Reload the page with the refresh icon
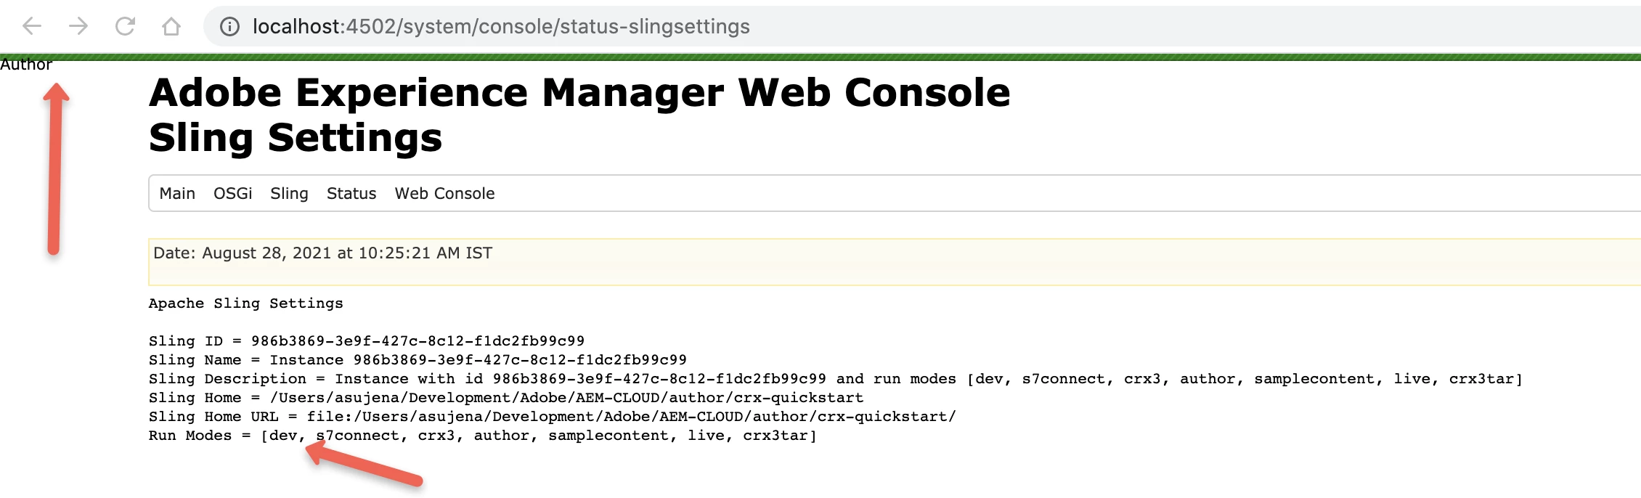Screen dimensions: 1641x498 click(125, 27)
